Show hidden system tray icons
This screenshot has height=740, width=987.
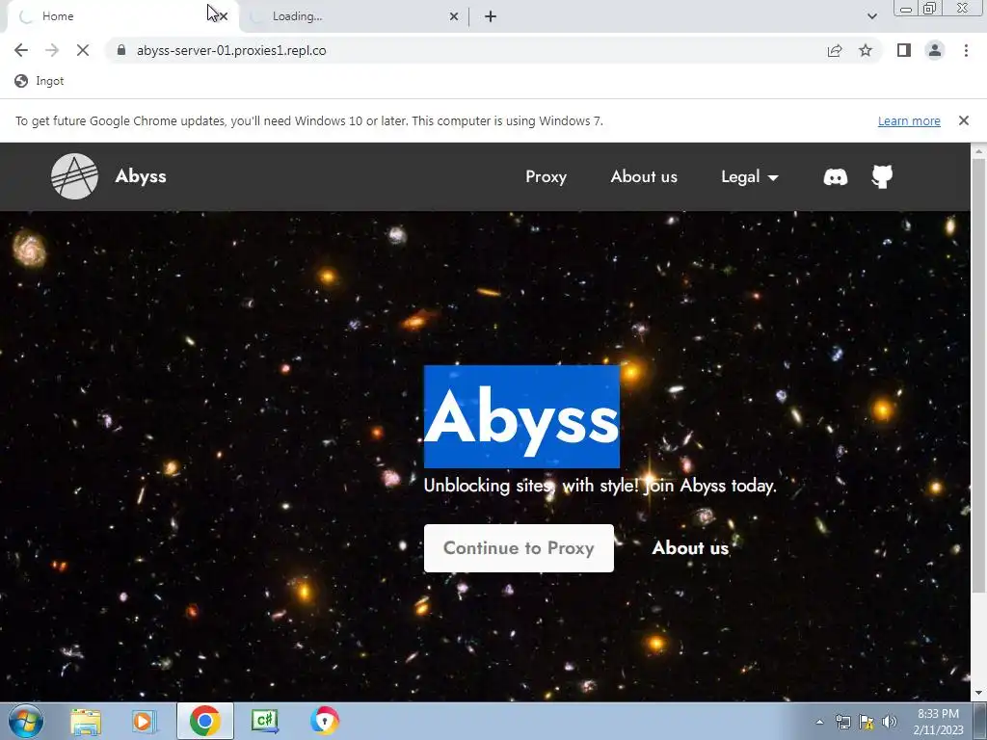[819, 722]
